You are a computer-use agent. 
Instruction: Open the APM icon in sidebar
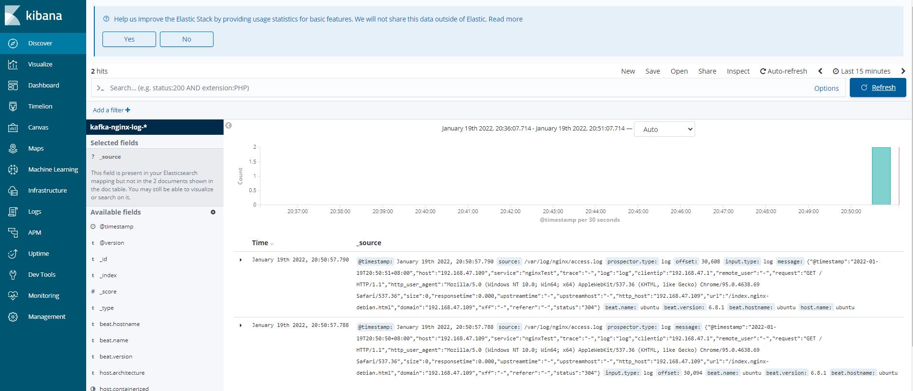pyautogui.click(x=13, y=233)
